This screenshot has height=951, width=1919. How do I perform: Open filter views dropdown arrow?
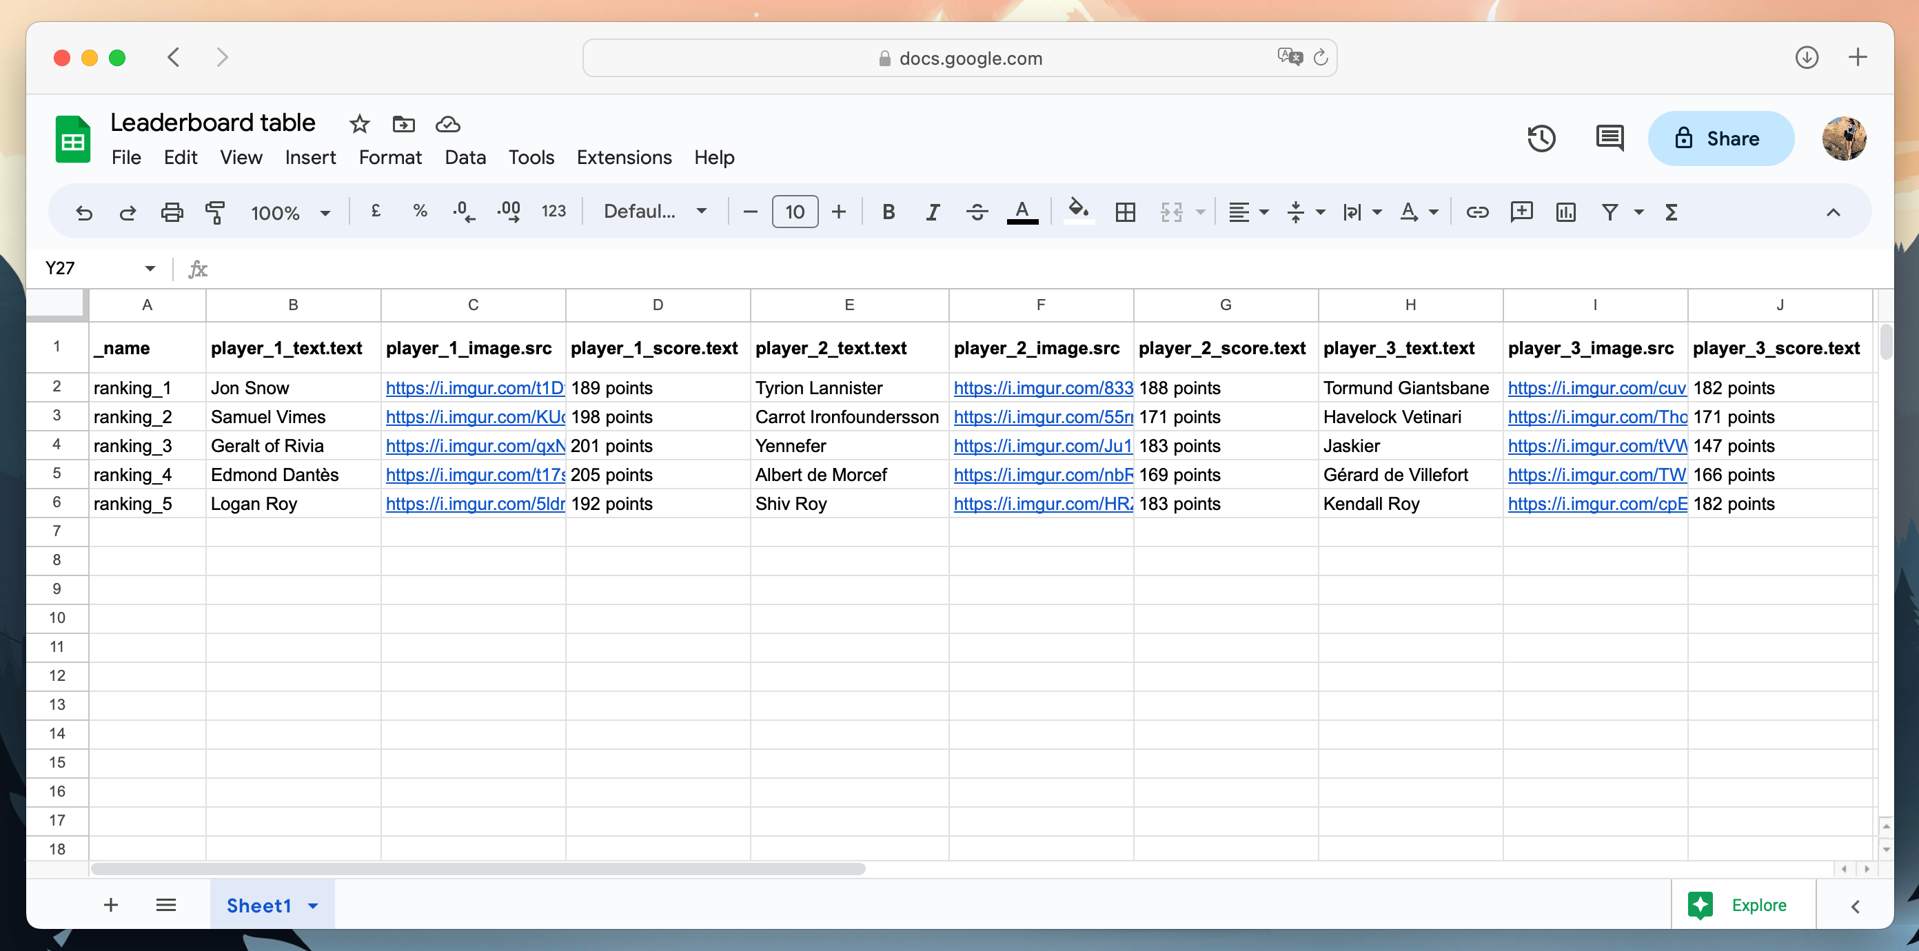coord(1639,212)
